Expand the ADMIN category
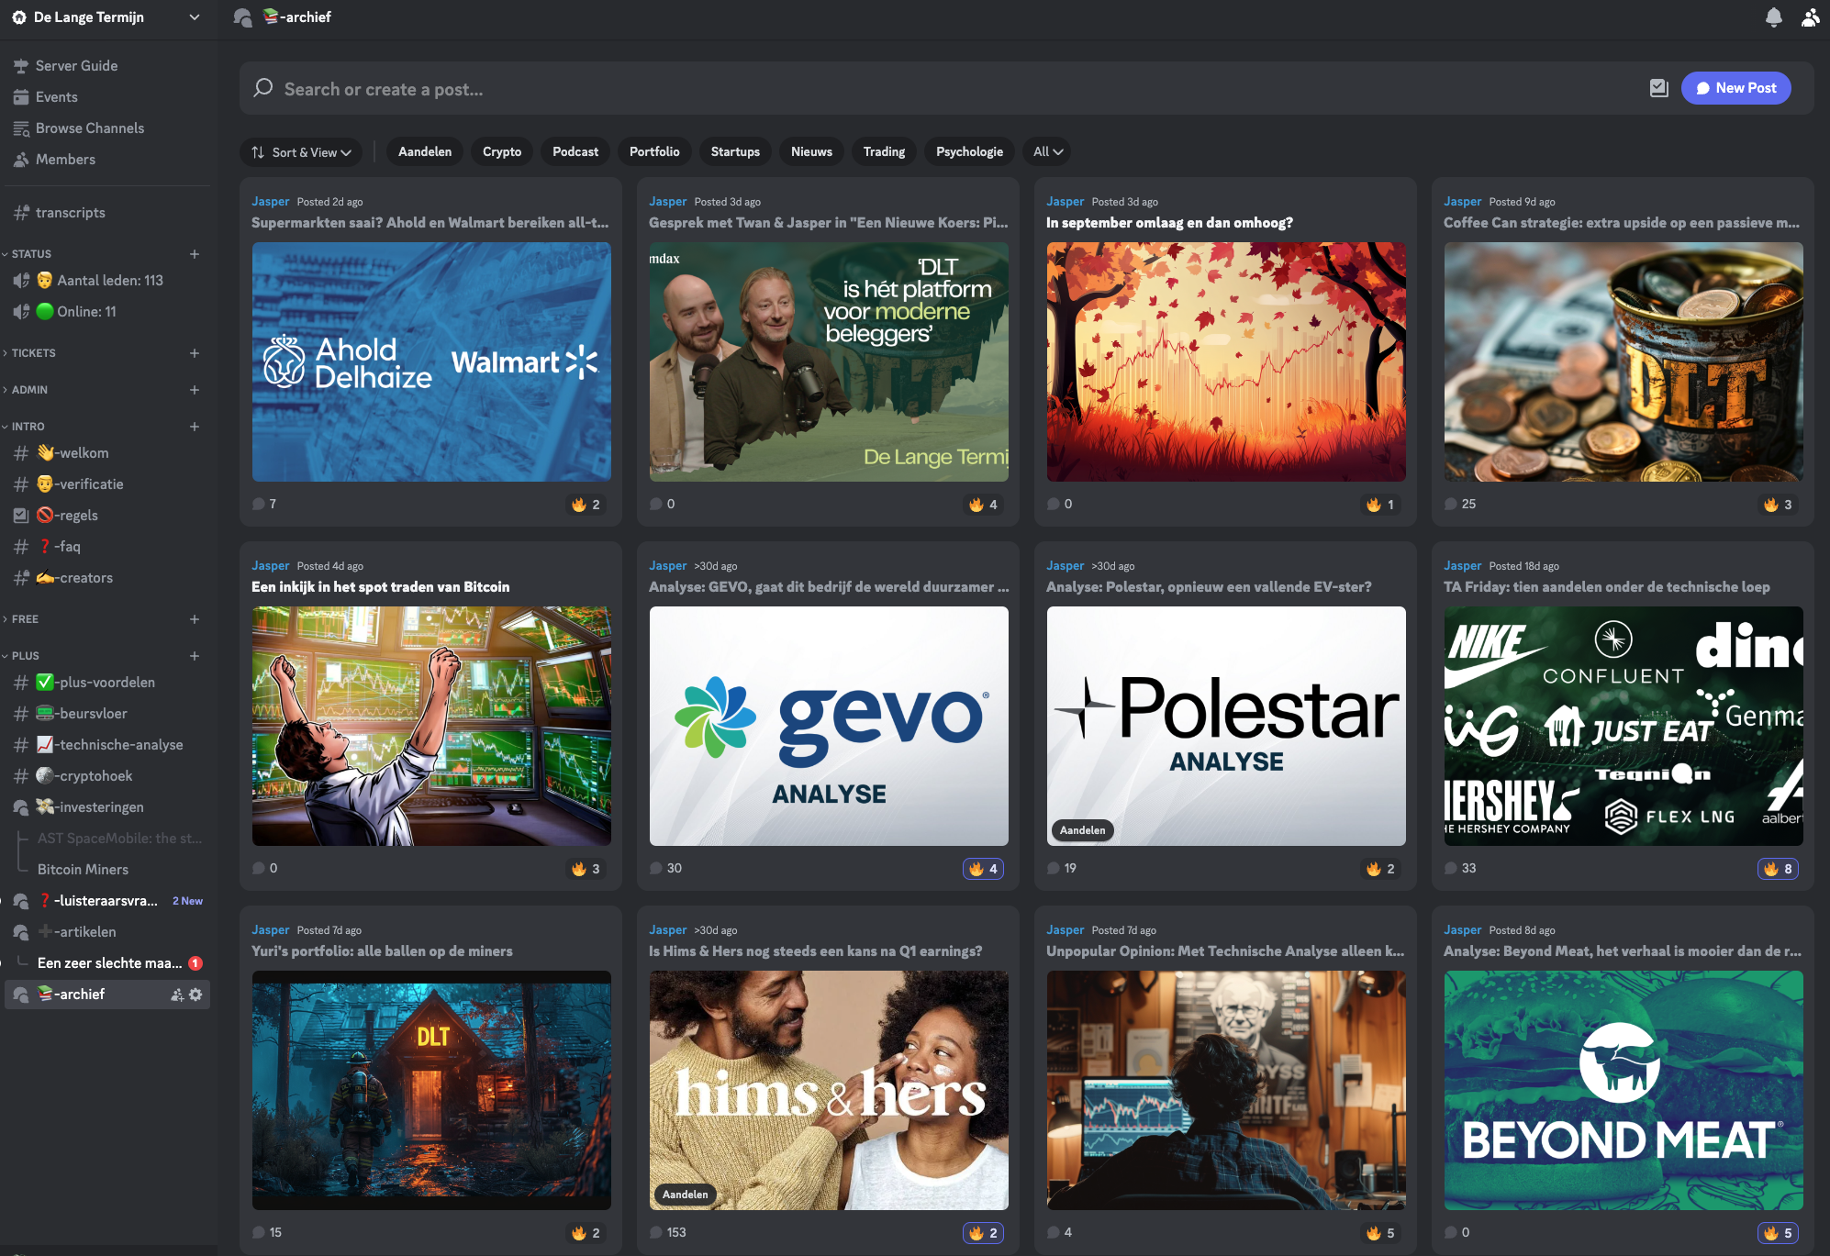 (x=26, y=390)
